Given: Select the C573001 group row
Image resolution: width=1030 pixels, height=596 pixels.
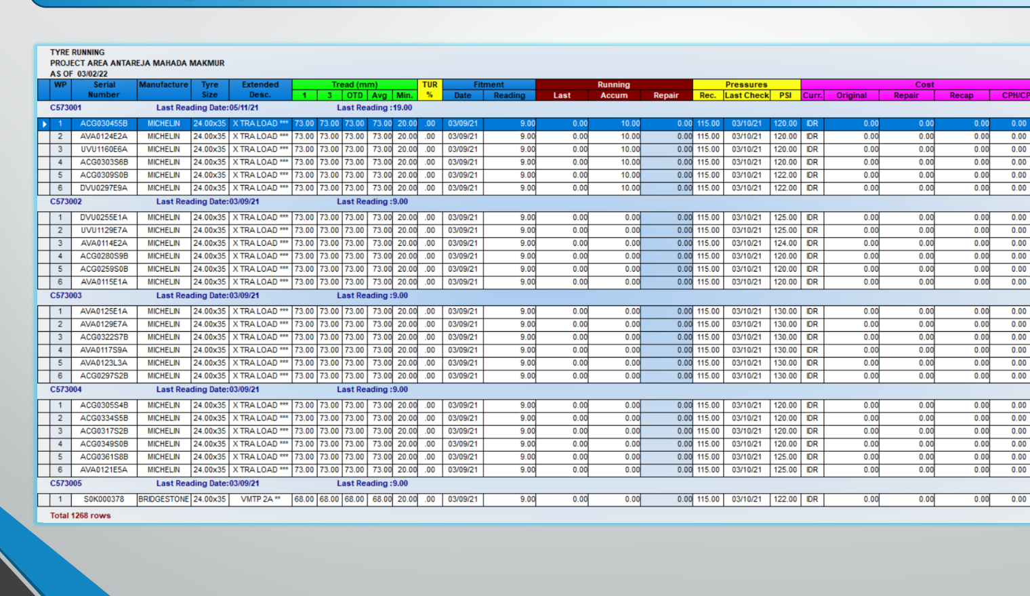Looking at the screenshot, I should point(534,108).
